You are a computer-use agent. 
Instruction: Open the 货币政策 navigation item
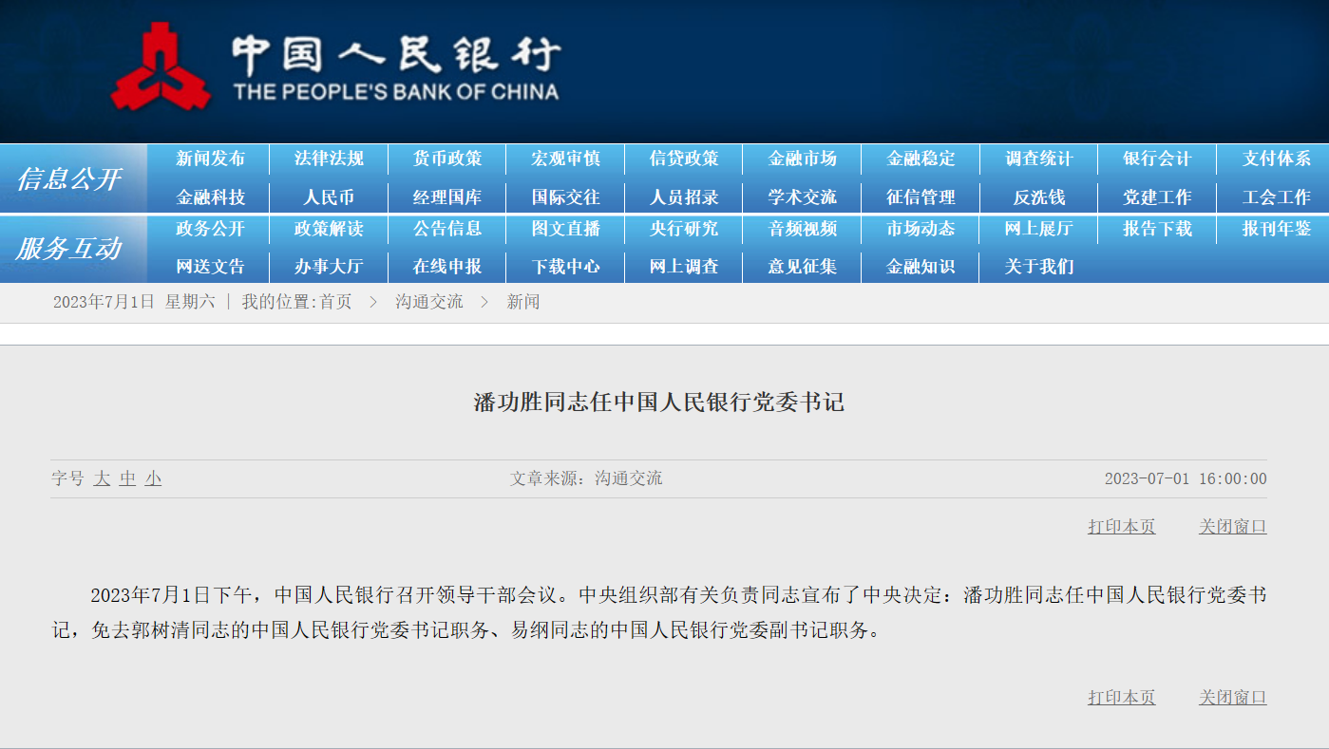pos(446,159)
